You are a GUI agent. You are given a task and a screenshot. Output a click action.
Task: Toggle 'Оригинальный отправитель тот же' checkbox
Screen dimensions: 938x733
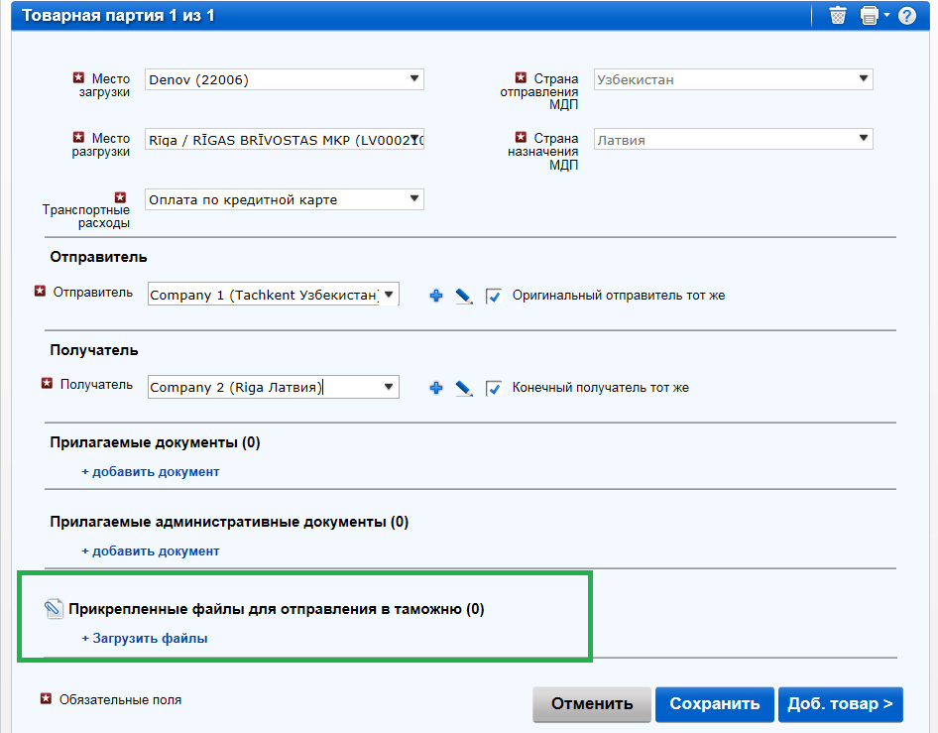pos(494,296)
